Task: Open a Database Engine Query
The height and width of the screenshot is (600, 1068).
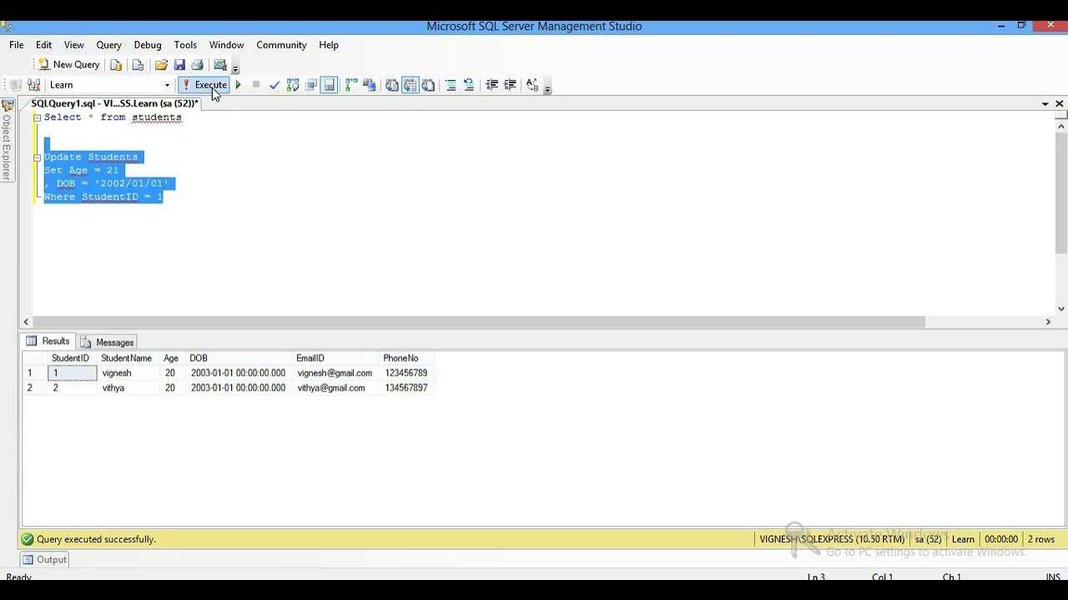Action: click(116, 64)
